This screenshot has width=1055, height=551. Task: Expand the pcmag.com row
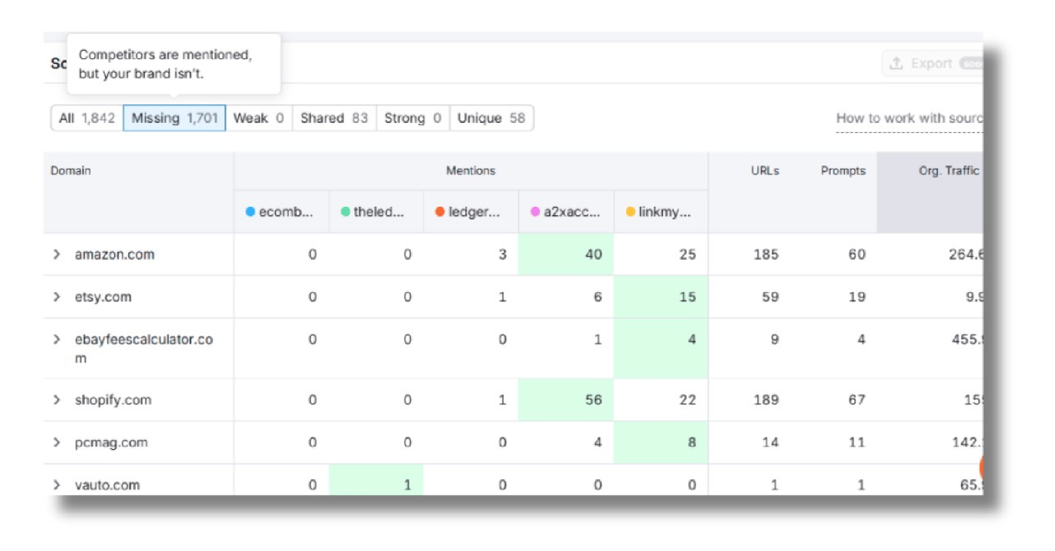click(x=57, y=442)
